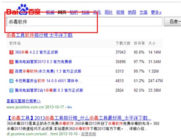Open the 图片 images tab
Screen dimensions: 181x138
coord(109,12)
